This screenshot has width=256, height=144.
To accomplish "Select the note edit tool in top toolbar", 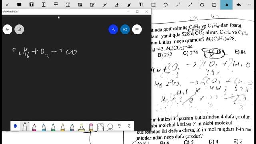I will point(92,5).
